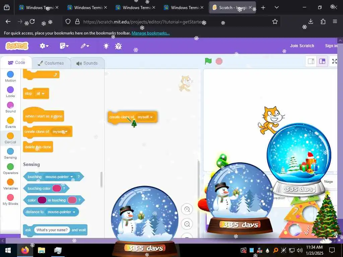The height and width of the screenshot is (257, 343).
Task: Open the 'all' dropdown on stop block
Action: (40, 94)
